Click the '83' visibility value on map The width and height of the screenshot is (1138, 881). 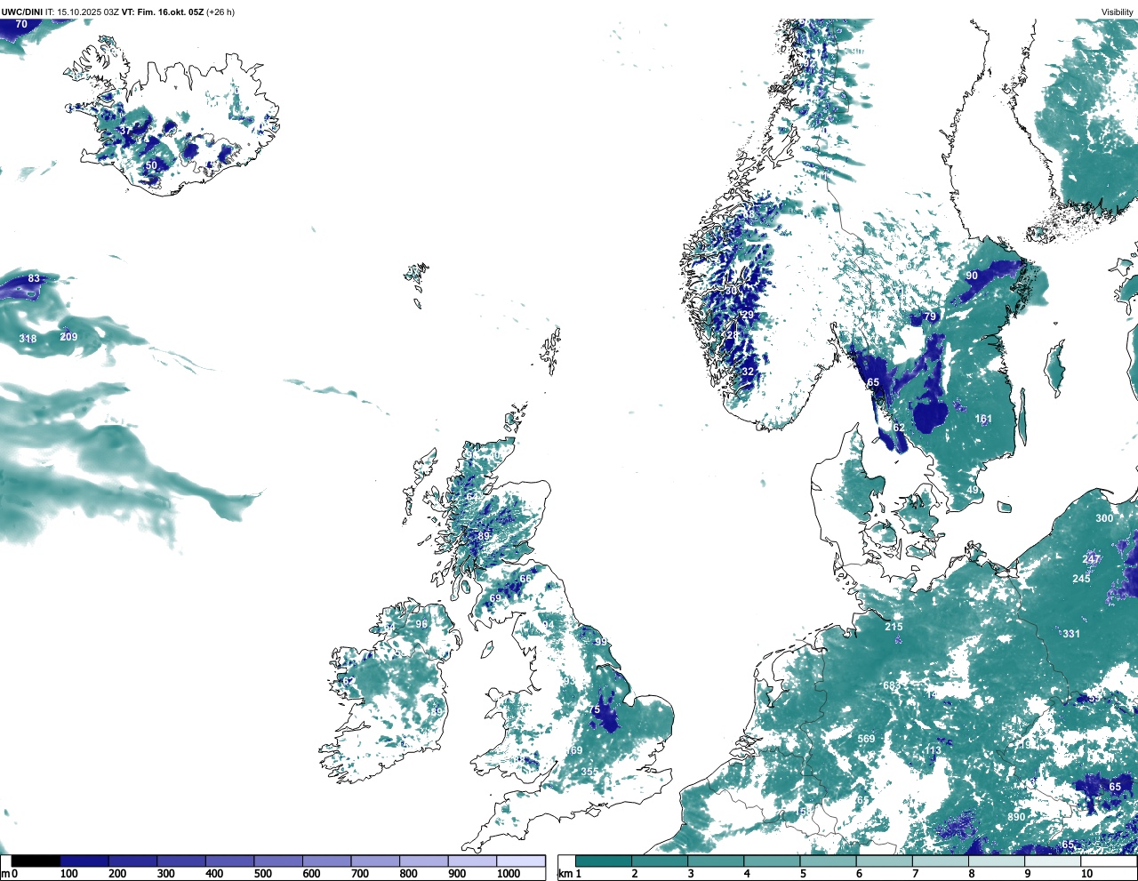(x=34, y=278)
